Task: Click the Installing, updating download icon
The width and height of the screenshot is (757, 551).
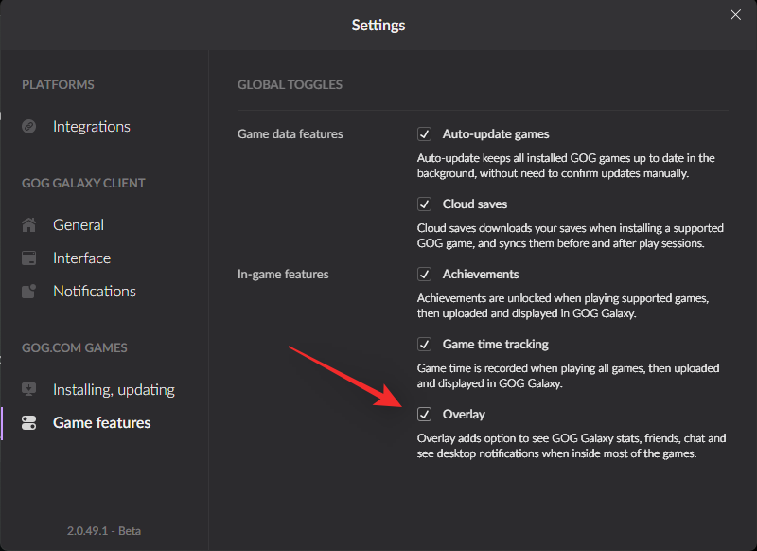Action: 29,390
